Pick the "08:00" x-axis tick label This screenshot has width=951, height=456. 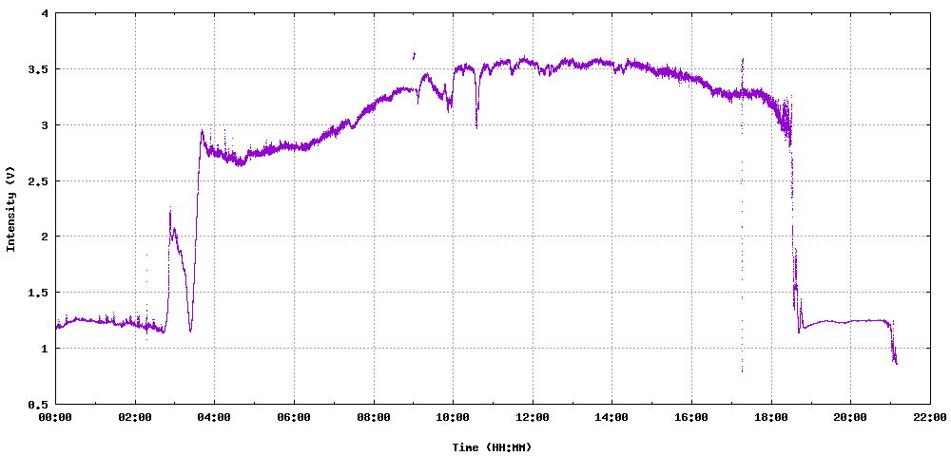pyautogui.click(x=374, y=417)
